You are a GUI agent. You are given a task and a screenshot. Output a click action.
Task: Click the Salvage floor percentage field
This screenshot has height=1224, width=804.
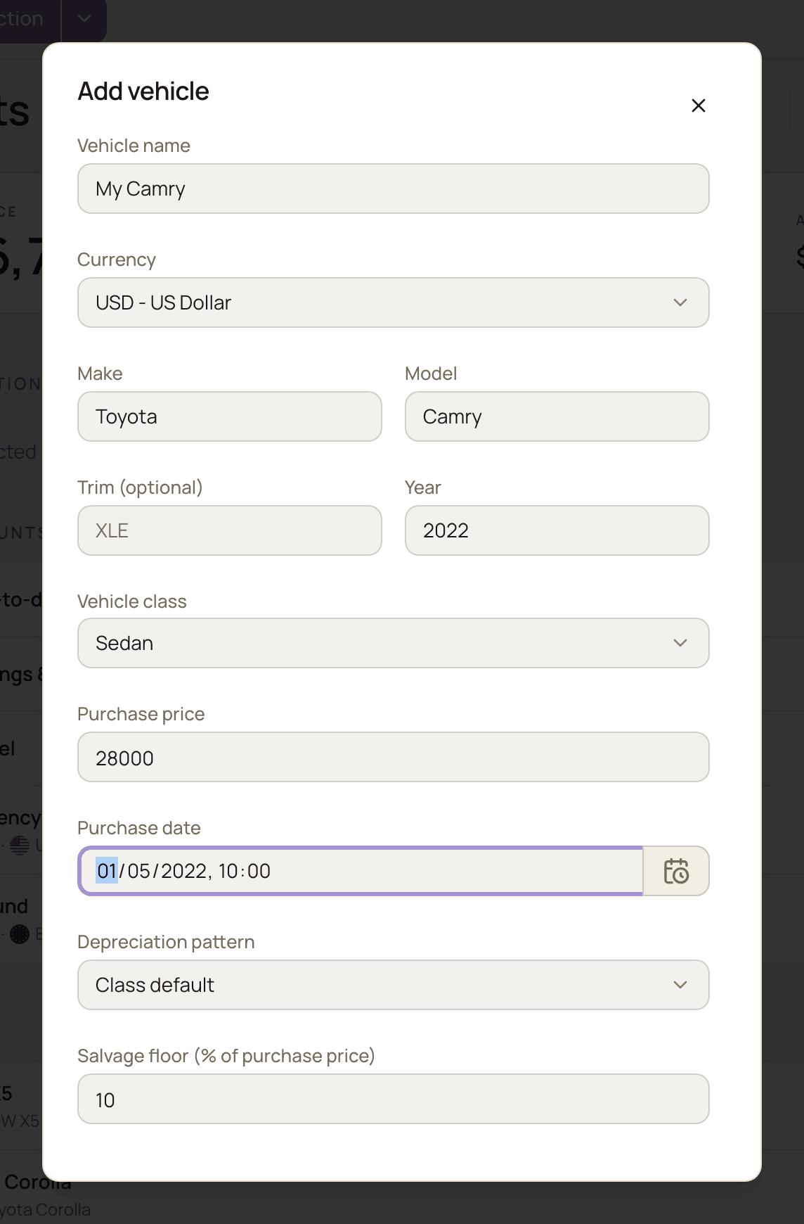tap(394, 1099)
